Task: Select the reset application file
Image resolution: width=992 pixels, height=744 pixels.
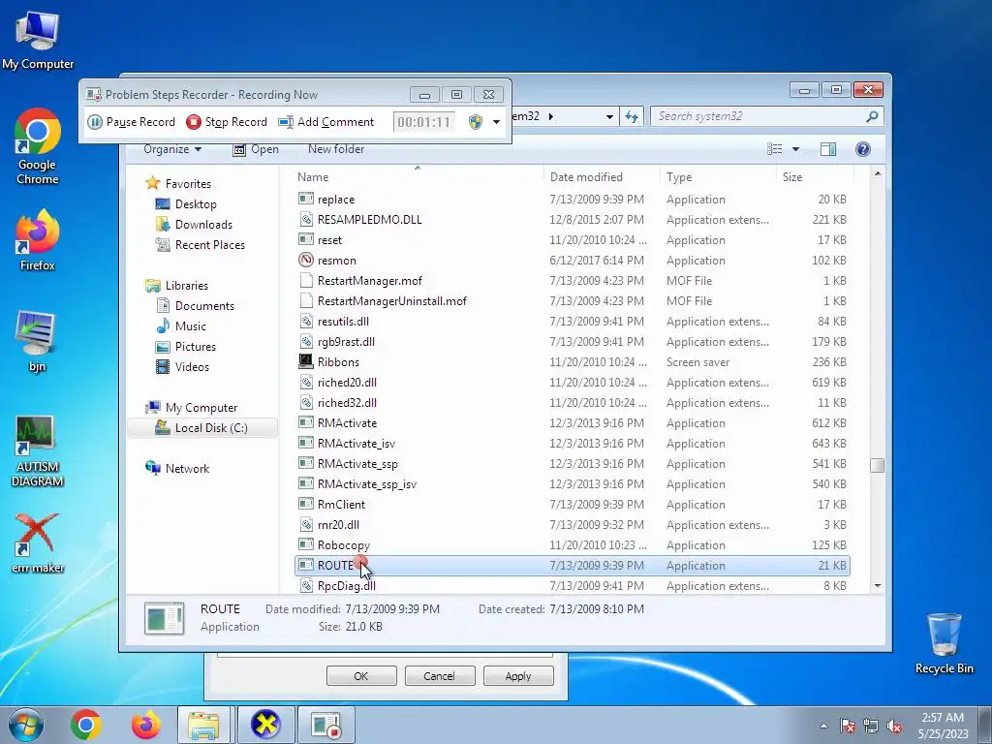Action: [x=572, y=240]
